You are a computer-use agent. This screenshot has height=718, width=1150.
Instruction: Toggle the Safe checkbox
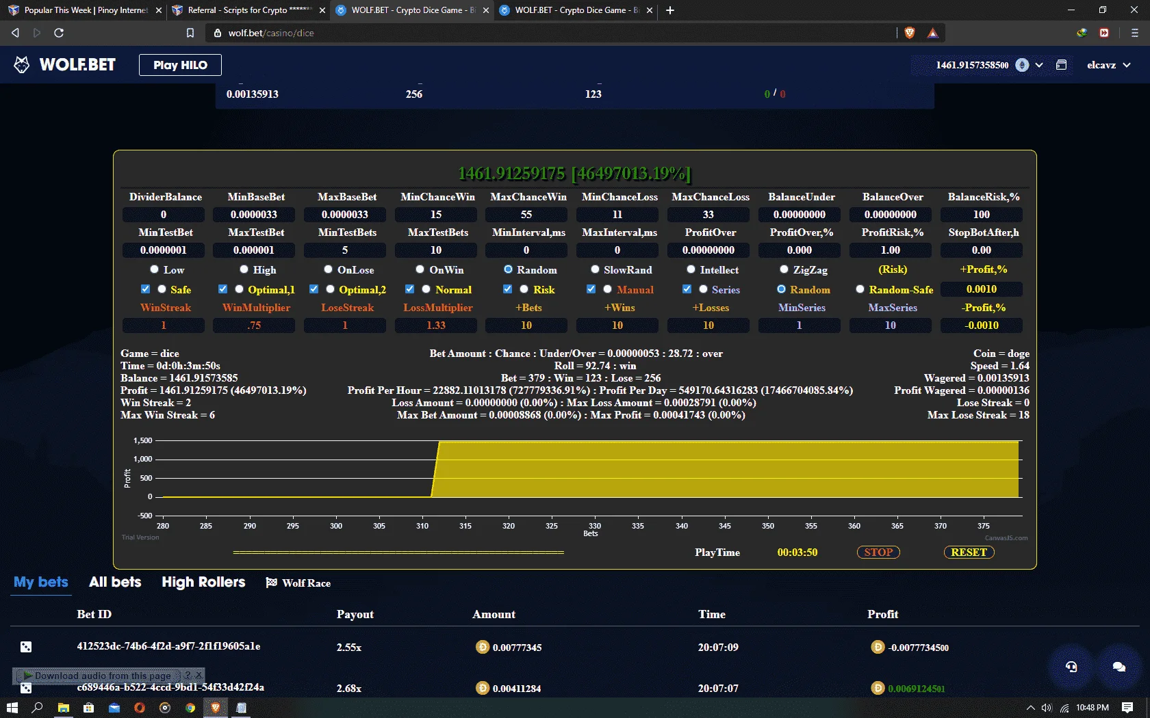click(145, 289)
